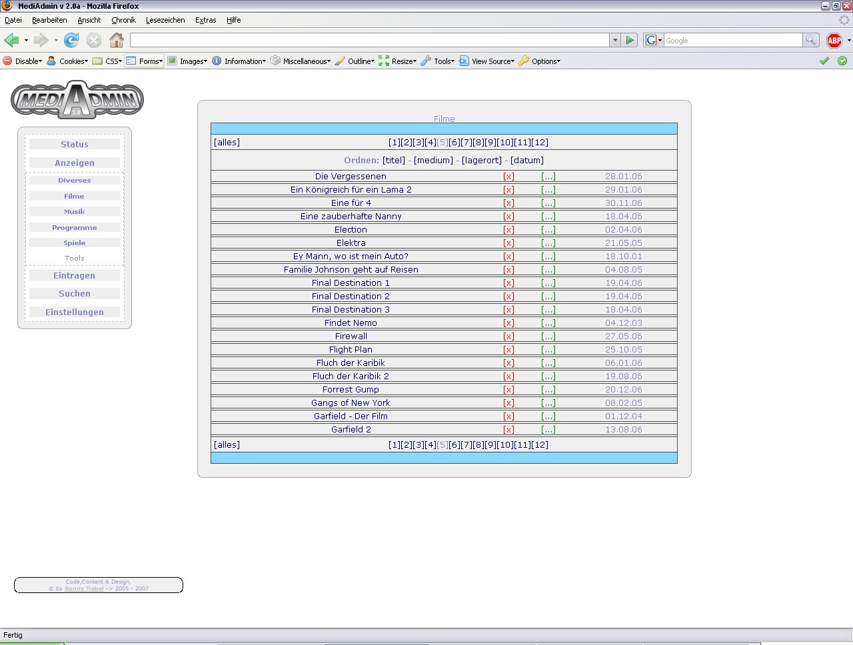This screenshot has height=645, width=853.
Task: Delete Findet Nemo via red [x]
Action: click(x=508, y=323)
